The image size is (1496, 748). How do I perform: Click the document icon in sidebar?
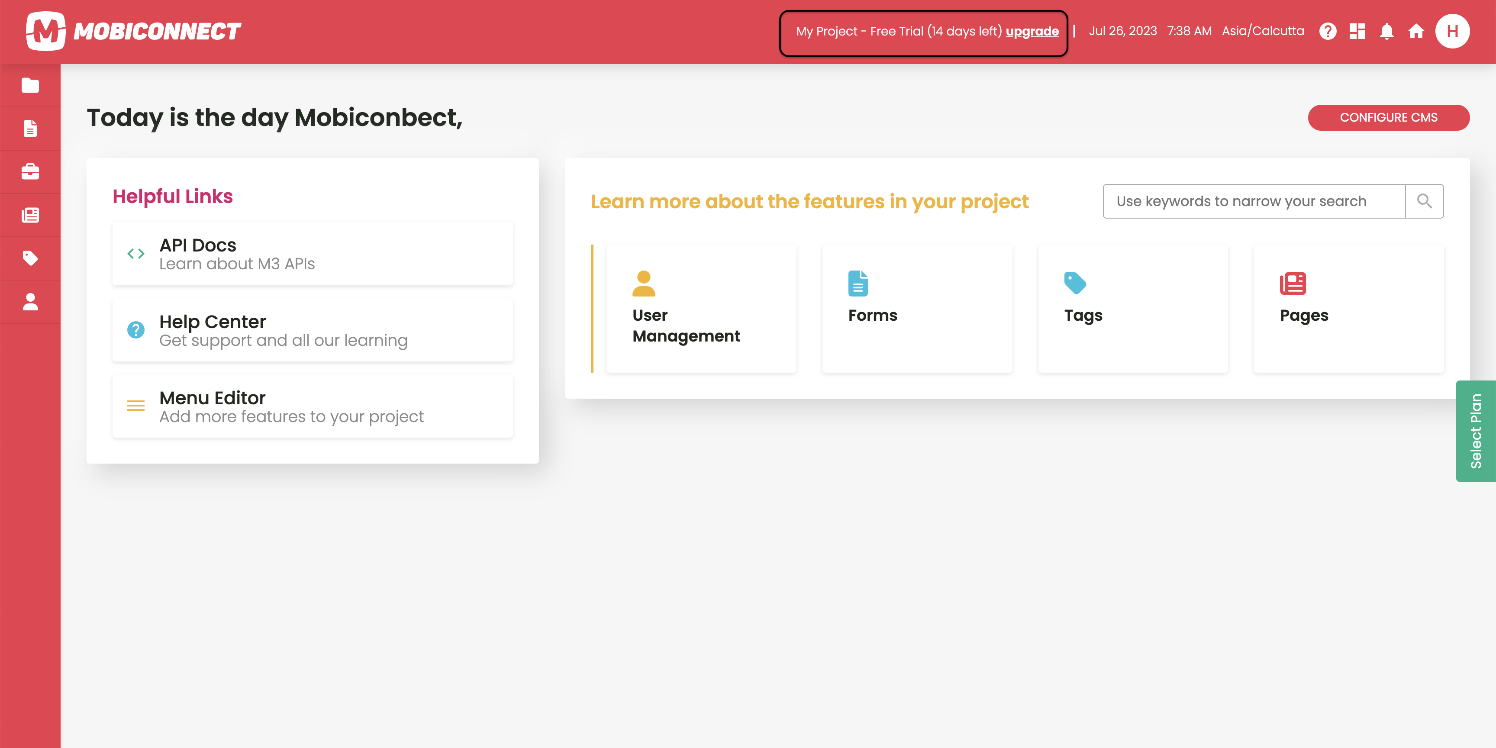[x=30, y=128]
